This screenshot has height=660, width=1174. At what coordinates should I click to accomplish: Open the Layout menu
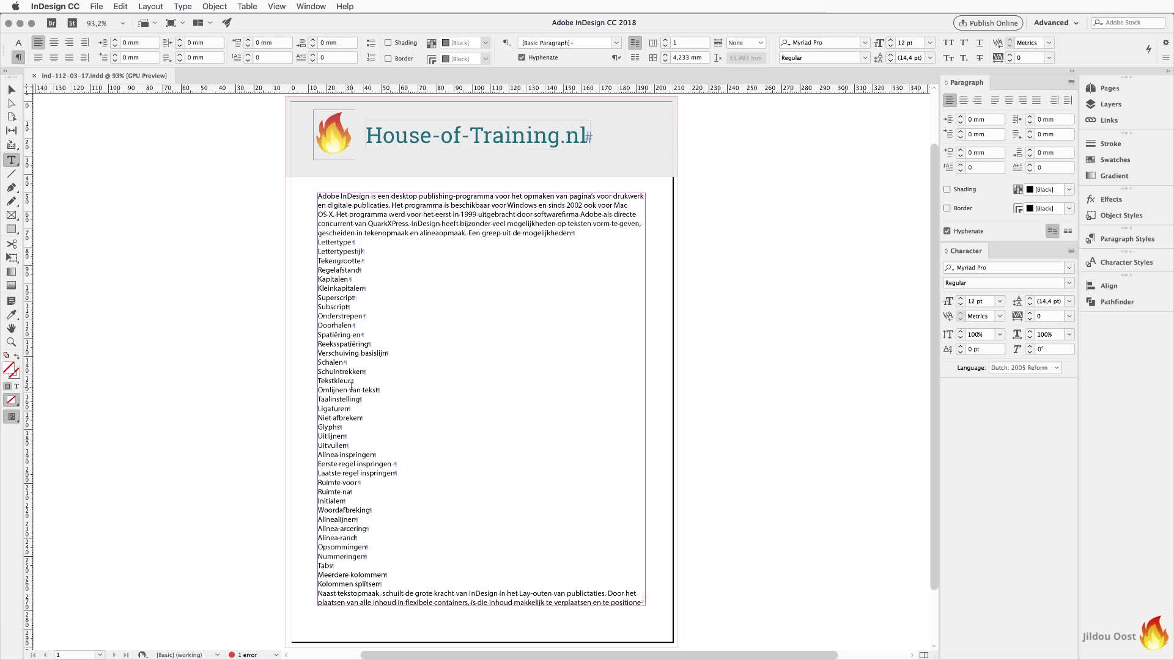click(150, 6)
